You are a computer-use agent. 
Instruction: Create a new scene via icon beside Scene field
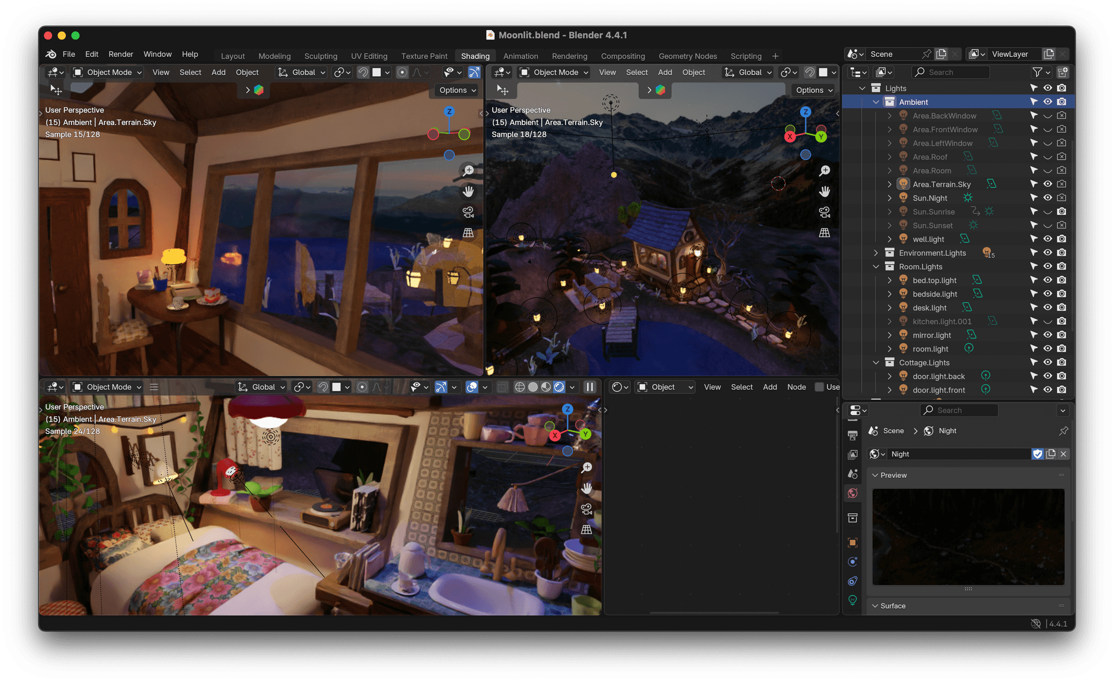click(941, 54)
